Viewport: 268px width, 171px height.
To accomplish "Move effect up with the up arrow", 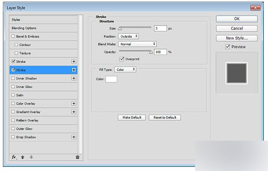I will pyautogui.click(x=23, y=157).
